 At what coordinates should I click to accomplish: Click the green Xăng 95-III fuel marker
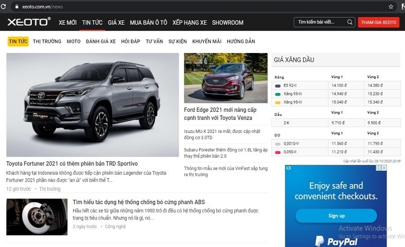[278, 94]
